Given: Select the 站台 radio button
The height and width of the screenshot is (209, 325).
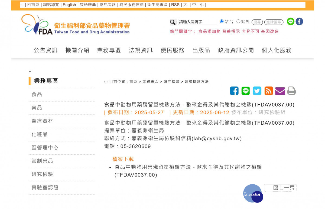Looking at the screenshot, I should [222, 21].
